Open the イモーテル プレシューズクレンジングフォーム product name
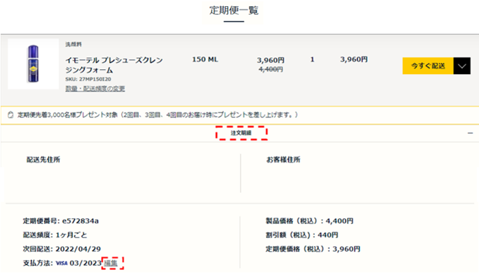 point(114,65)
